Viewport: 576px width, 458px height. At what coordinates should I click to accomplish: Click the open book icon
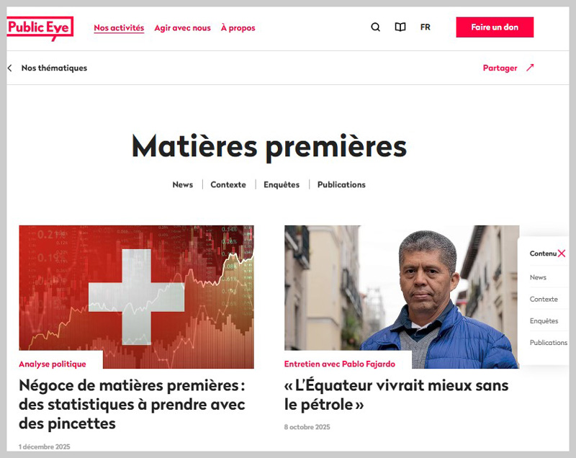(400, 27)
